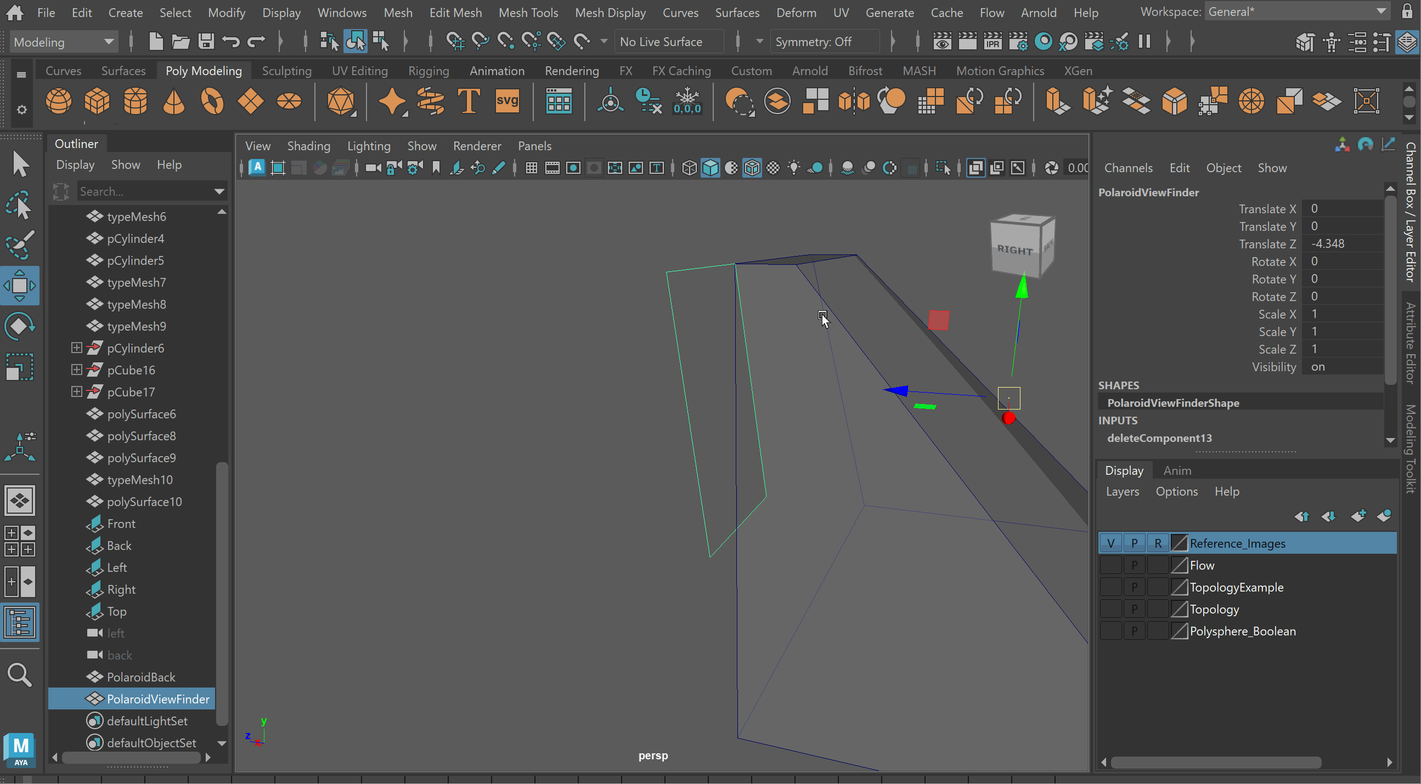Open the Workspace General dropdown

pos(1297,12)
